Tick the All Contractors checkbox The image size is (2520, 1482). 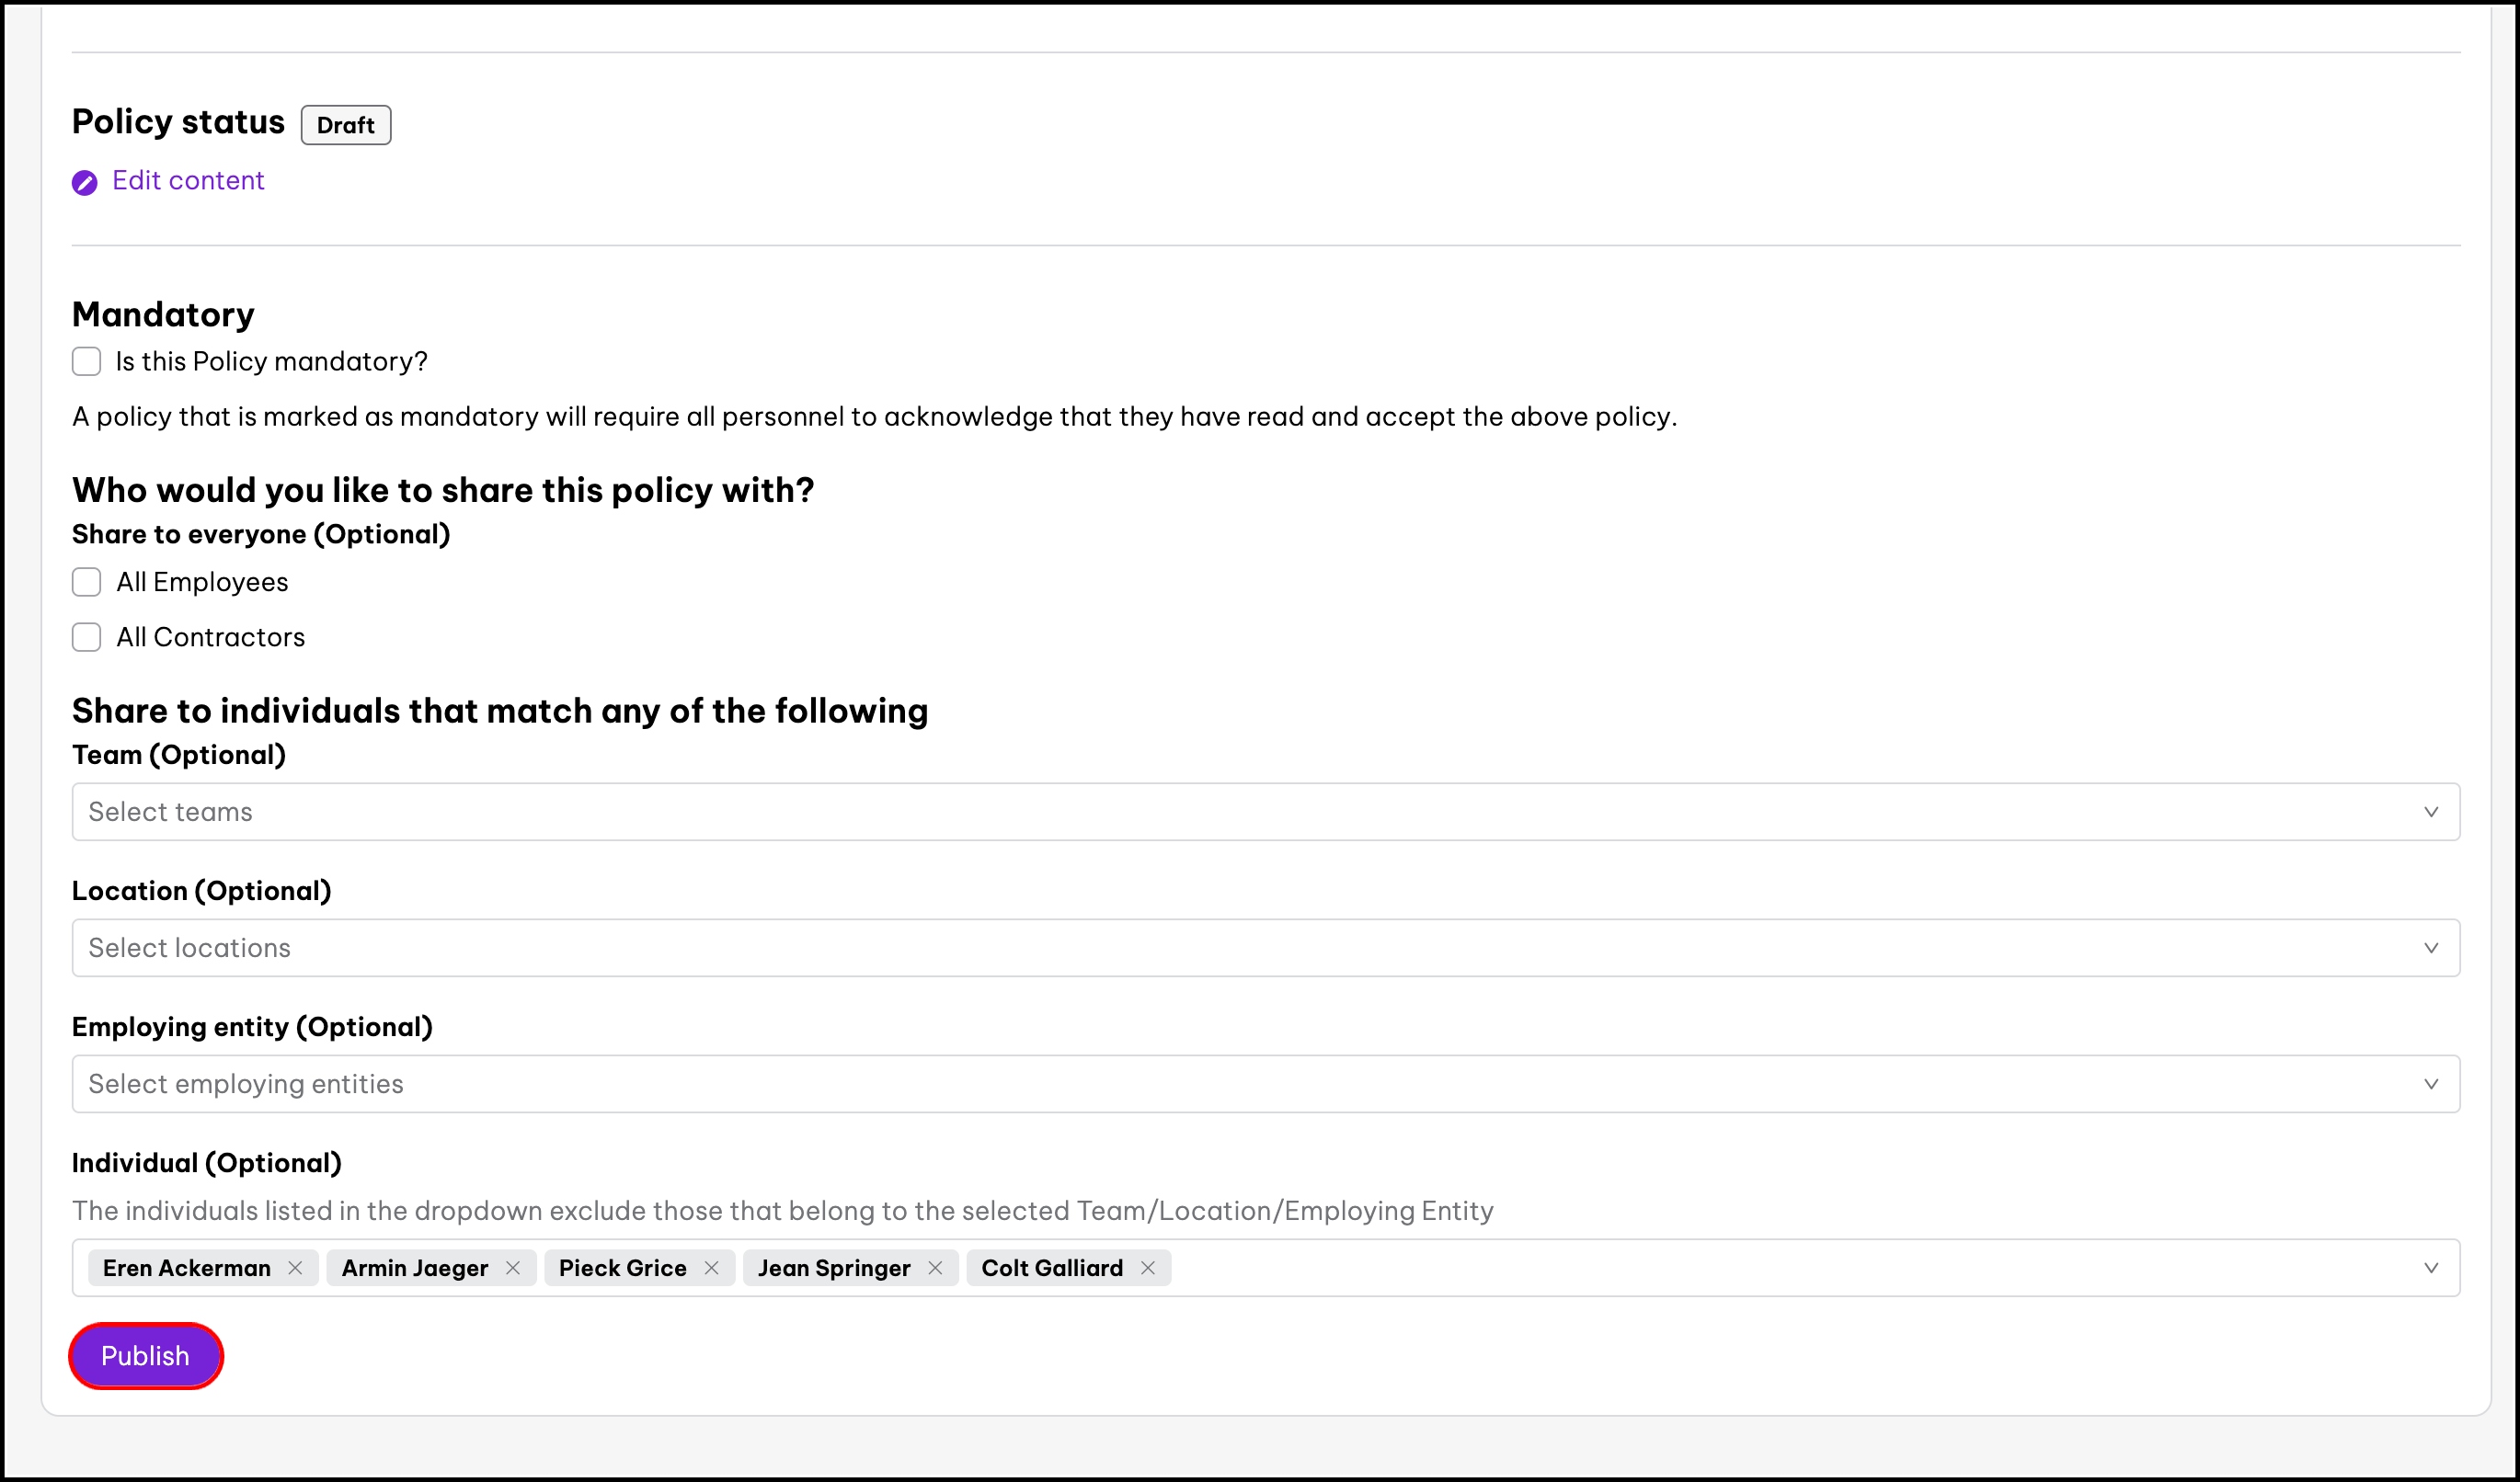click(87, 637)
